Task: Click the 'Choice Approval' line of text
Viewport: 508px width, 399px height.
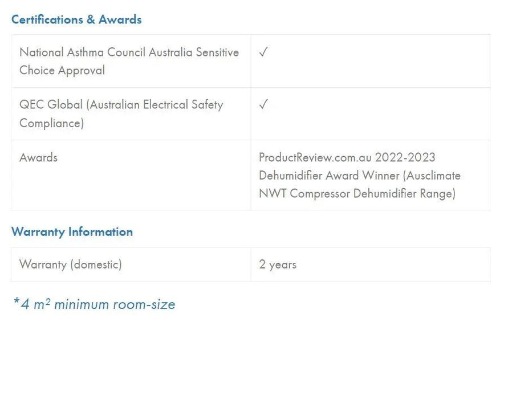Action: point(62,71)
